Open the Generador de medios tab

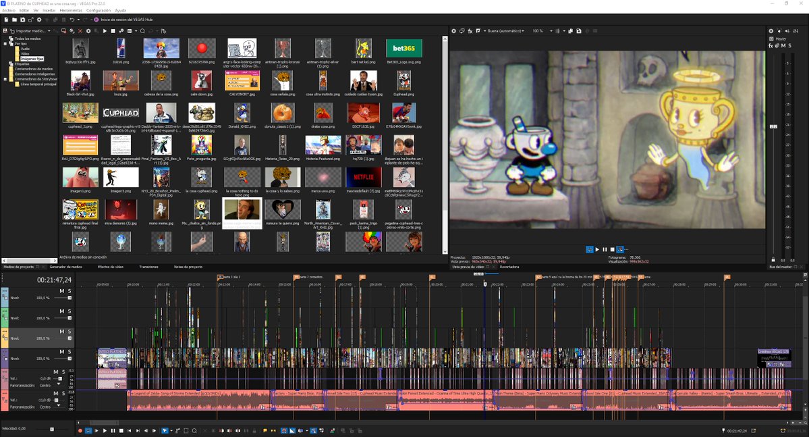coord(66,267)
